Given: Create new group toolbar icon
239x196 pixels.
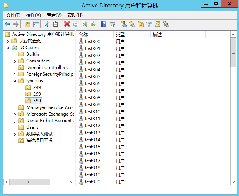Looking at the screenshot, I should (x=132, y=24).
